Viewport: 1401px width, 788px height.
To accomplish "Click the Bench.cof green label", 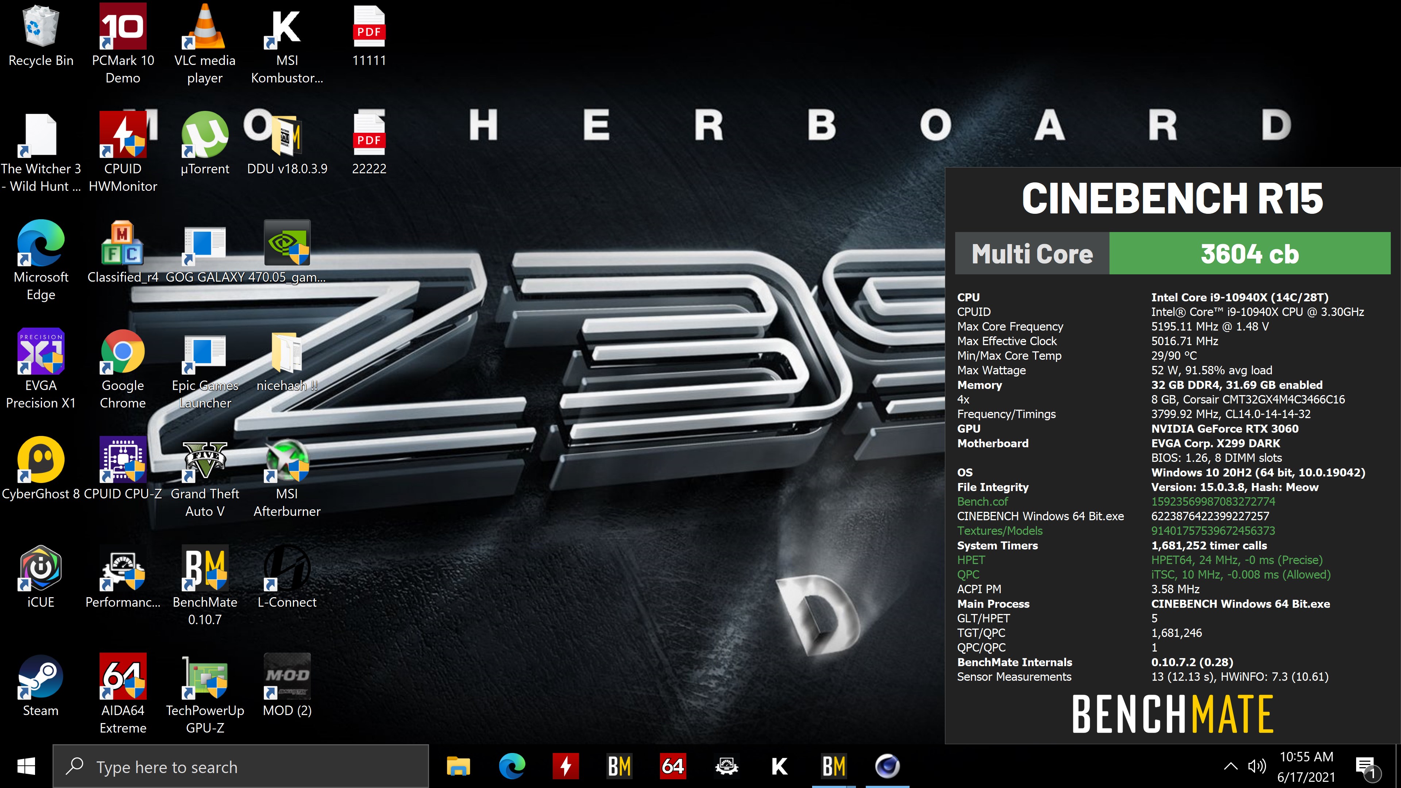I will pos(982,501).
